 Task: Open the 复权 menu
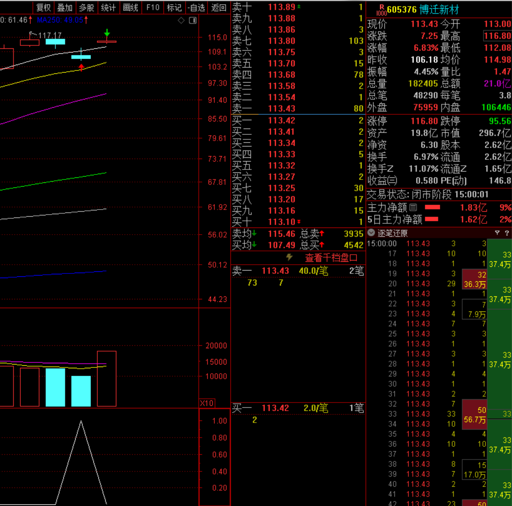[x=43, y=8]
